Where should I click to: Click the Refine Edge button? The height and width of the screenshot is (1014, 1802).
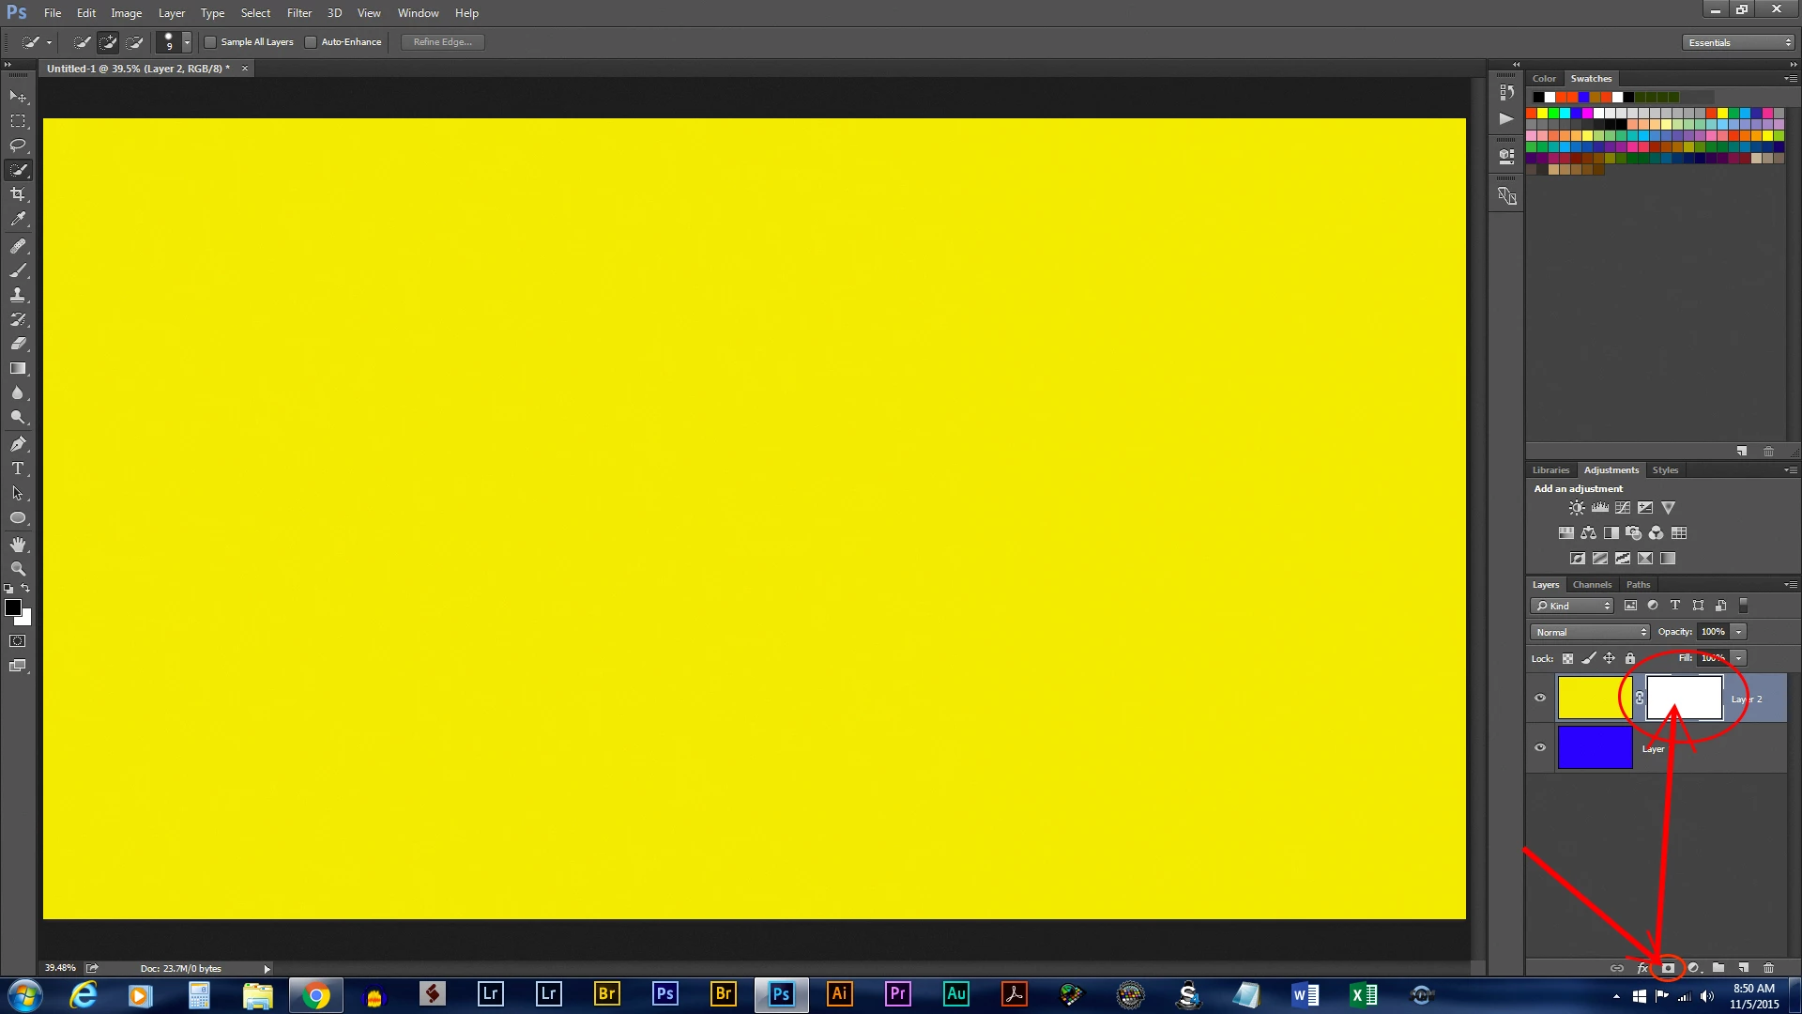[x=442, y=42]
